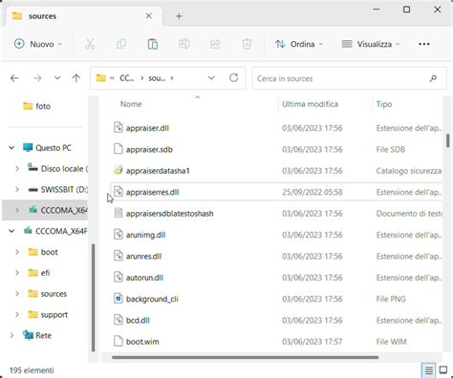
Task: Open the efi folder in tree
Action: point(45,273)
